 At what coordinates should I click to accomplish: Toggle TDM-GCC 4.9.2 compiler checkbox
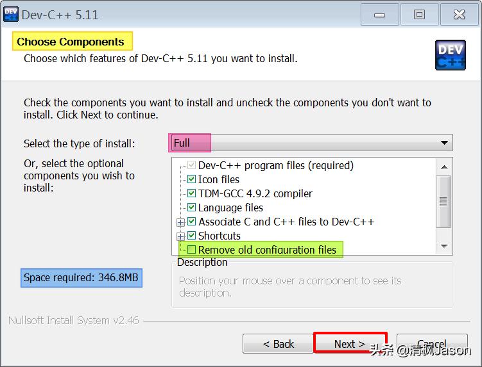click(191, 193)
